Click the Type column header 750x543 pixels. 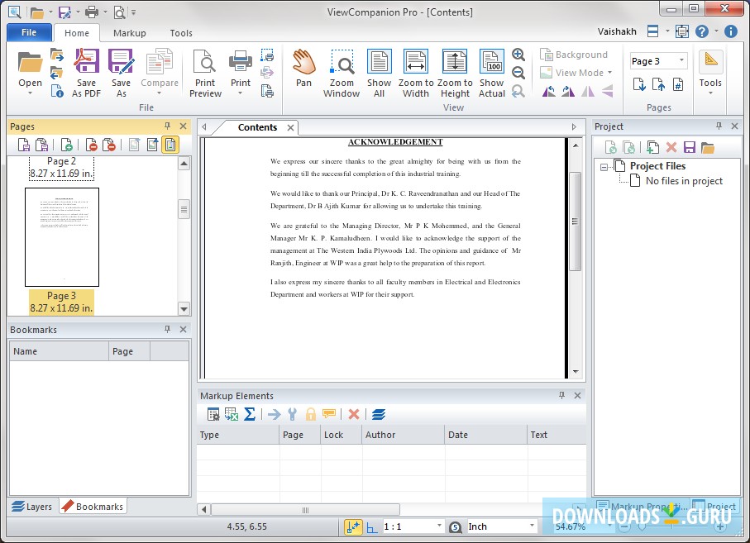pos(237,435)
